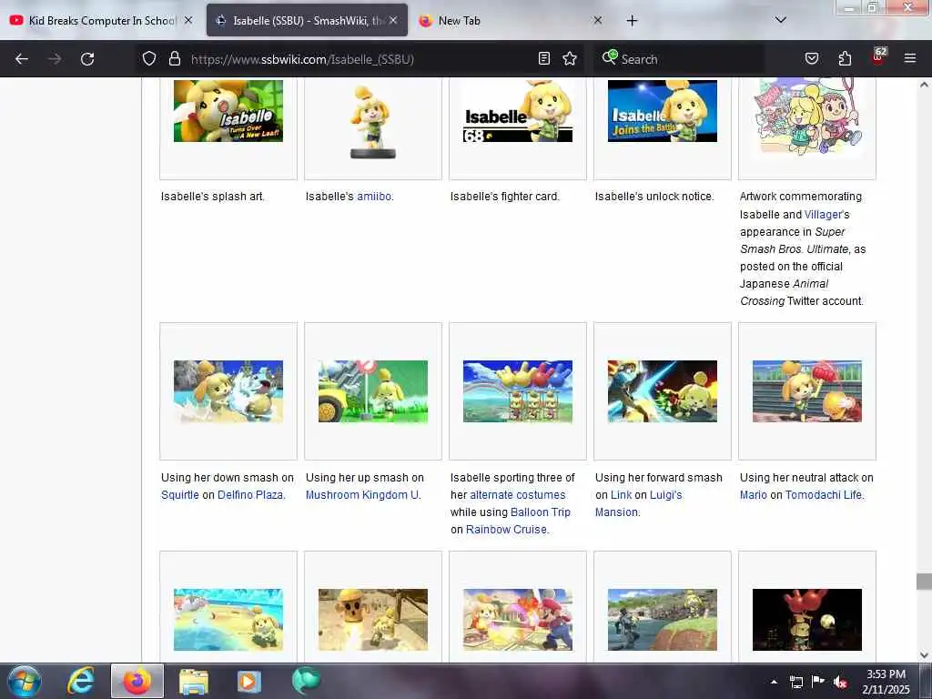The width and height of the screenshot is (932, 699).
Task: Follow the Link character link
Action: pyautogui.click(x=621, y=494)
